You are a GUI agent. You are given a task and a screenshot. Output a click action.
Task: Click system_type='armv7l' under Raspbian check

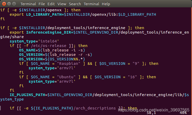(x=52, y=68)
